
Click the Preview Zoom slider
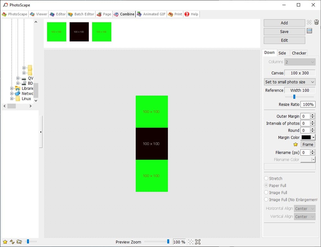pyautogui.click(x=156, y=242)
